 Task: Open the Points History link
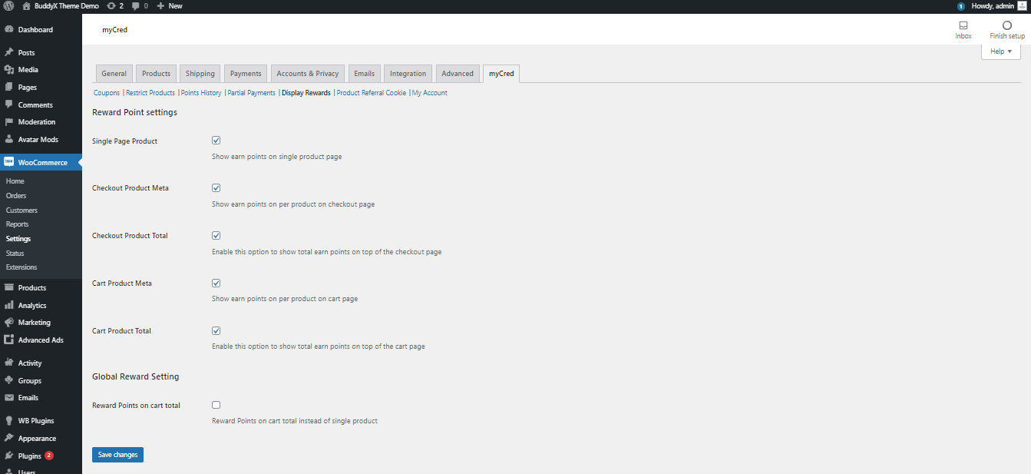[201, 93]
